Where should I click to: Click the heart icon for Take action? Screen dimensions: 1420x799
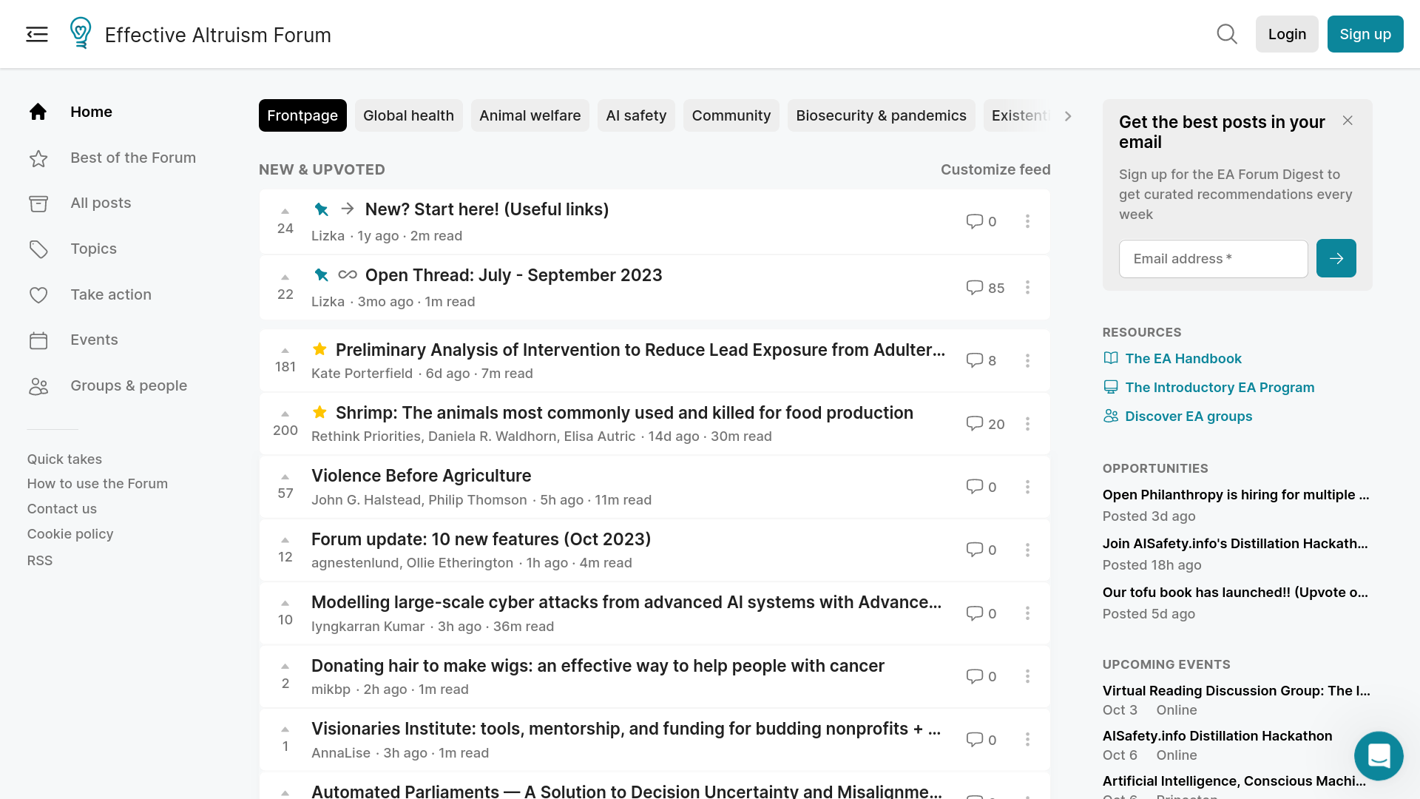pos(38,295)
